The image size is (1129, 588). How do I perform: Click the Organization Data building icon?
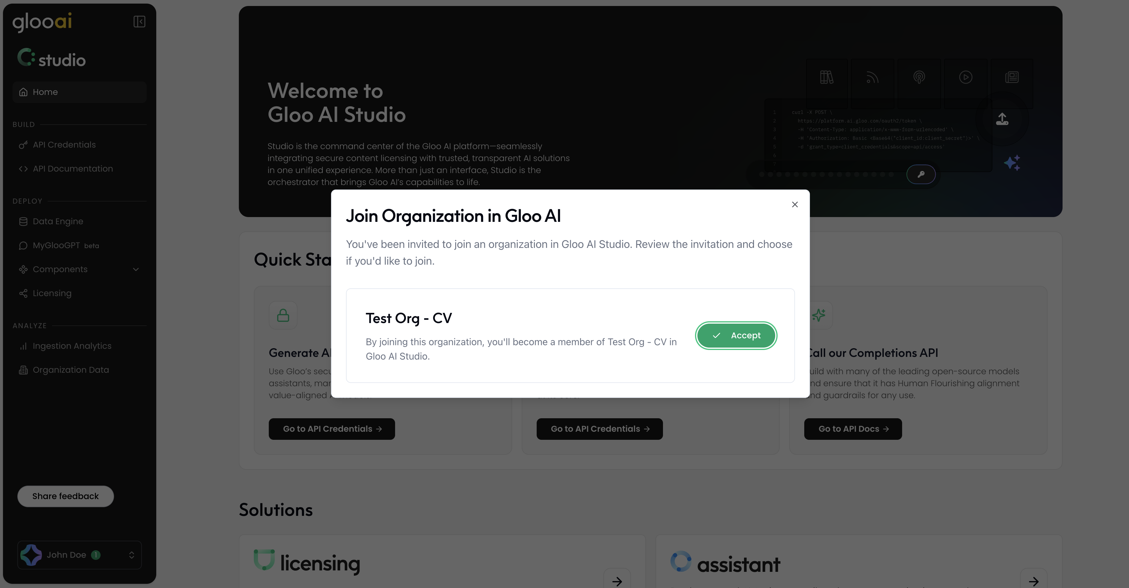(x=23, y=370)
